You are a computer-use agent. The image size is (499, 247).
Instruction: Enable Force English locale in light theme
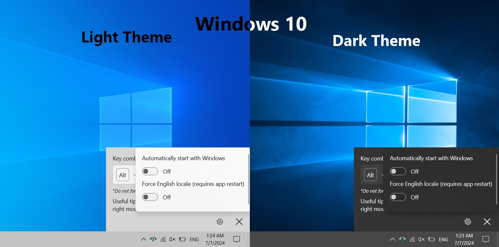[x=150, y=197]
